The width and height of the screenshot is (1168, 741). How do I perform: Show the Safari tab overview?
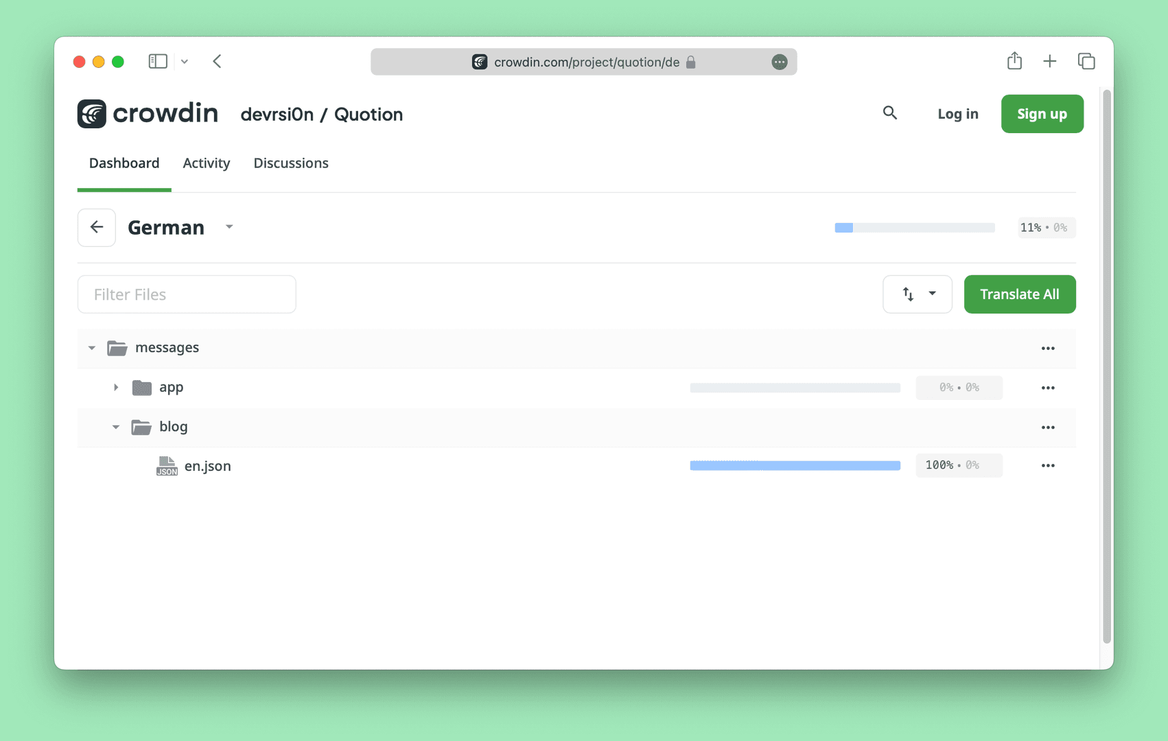(1086, 61)
